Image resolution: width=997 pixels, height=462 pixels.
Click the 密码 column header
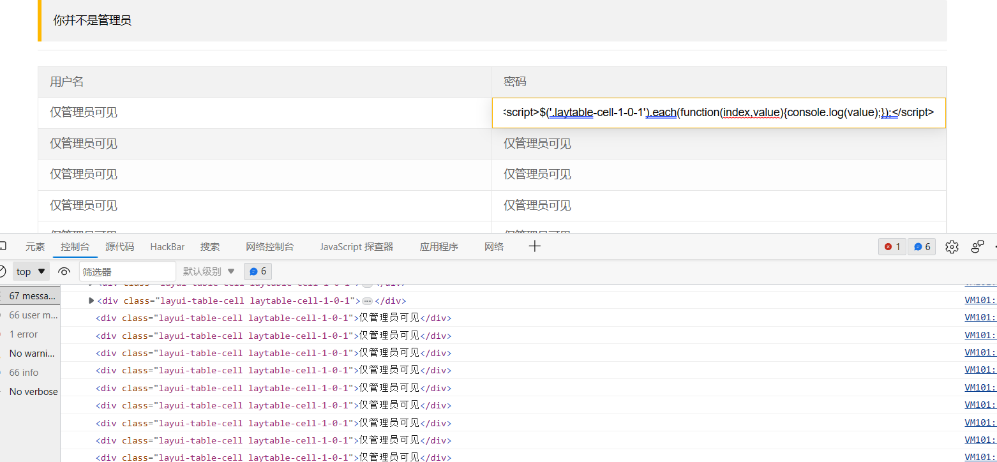tap(719, 82)
